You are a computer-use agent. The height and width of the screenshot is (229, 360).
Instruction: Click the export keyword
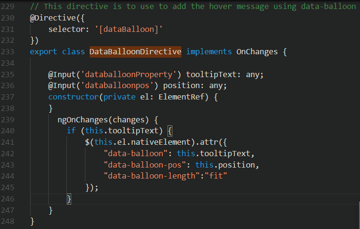[x=43, y=51]
